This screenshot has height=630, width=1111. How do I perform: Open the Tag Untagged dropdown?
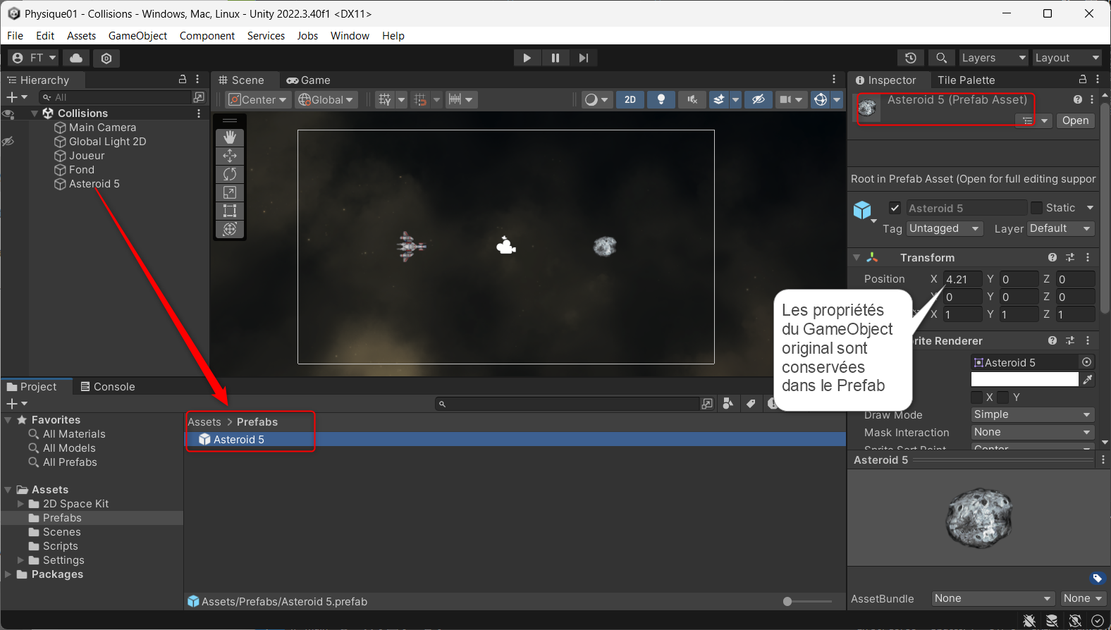pos(944,228)
